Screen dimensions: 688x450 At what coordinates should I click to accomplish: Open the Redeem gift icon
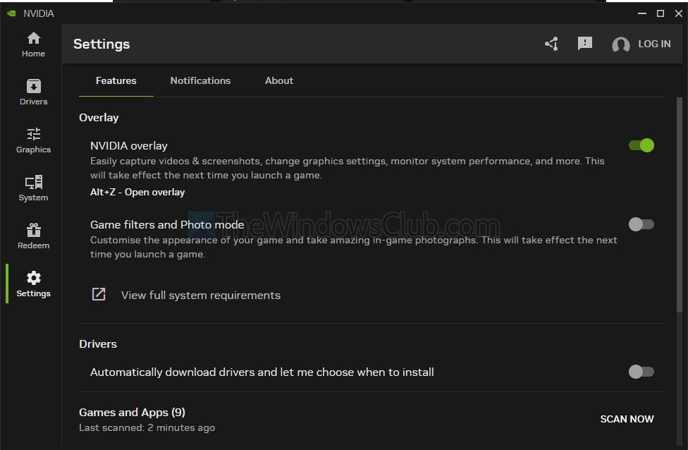point(33,236)
